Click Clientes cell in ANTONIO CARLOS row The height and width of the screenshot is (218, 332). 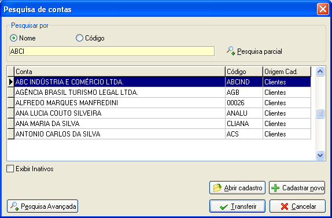pos(287,134)
